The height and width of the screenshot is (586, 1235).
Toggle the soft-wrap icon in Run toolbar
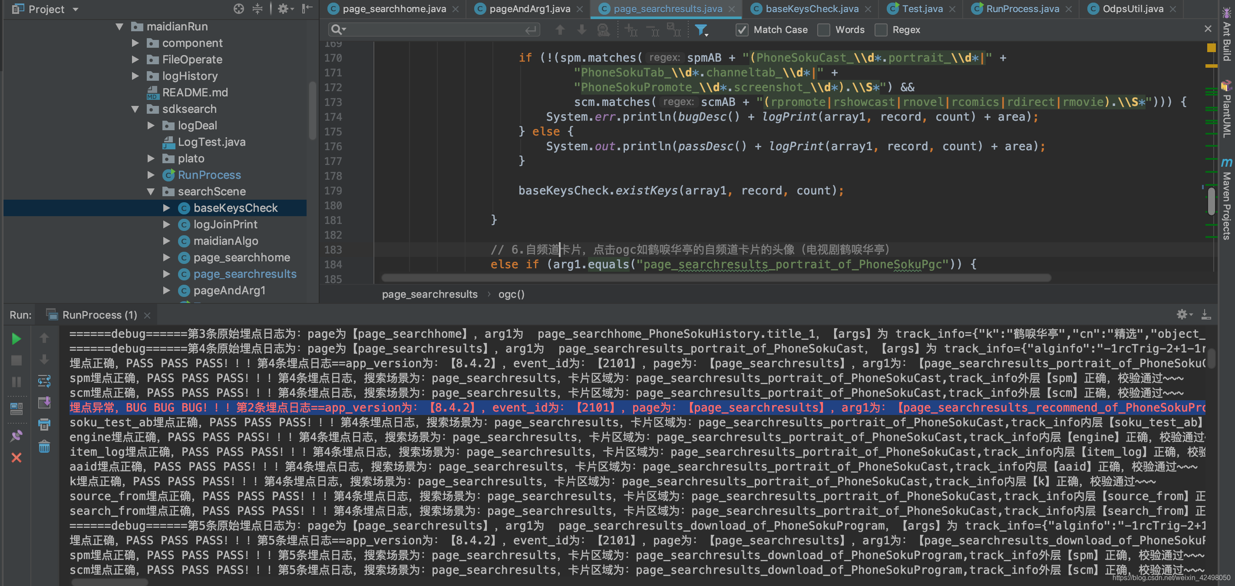(44, 382)
